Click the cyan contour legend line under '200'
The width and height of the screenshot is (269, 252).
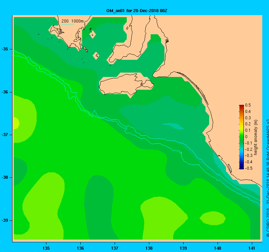68,25
